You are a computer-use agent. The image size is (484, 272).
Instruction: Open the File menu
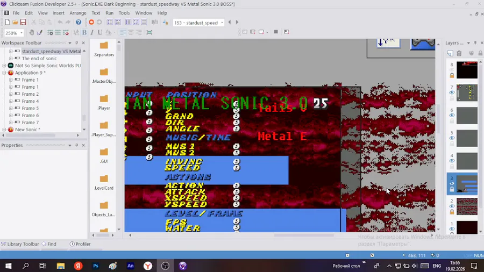click(16, 13)
